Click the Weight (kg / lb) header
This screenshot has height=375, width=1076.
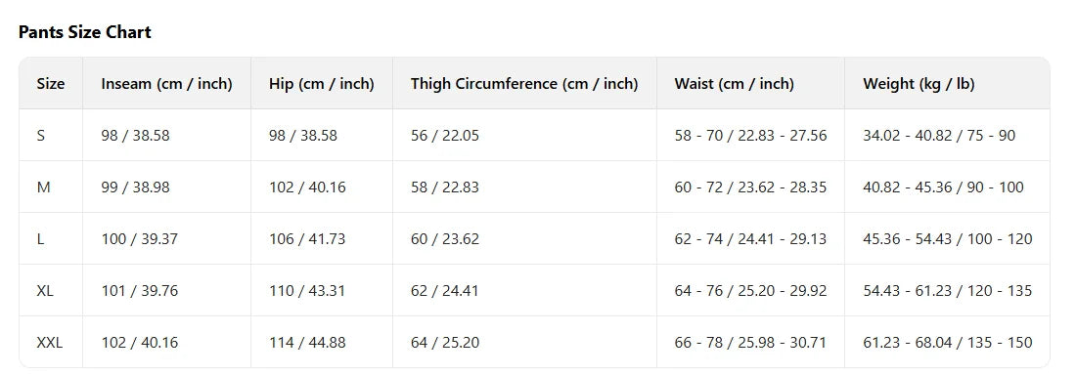click(919, 84)
